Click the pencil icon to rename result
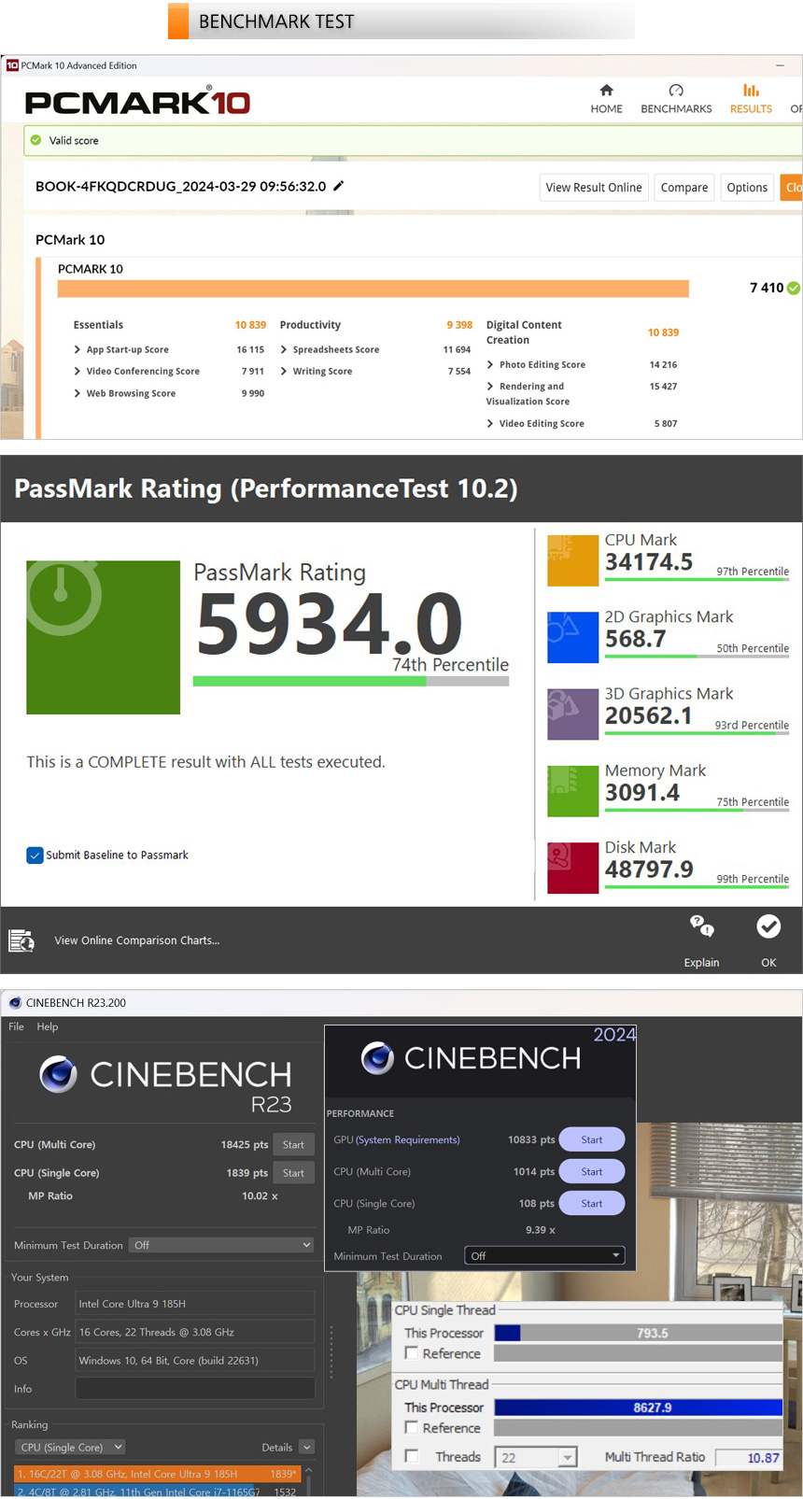Image resolution: width=803 pixels, height=1499 pixels. pos(338,186)
